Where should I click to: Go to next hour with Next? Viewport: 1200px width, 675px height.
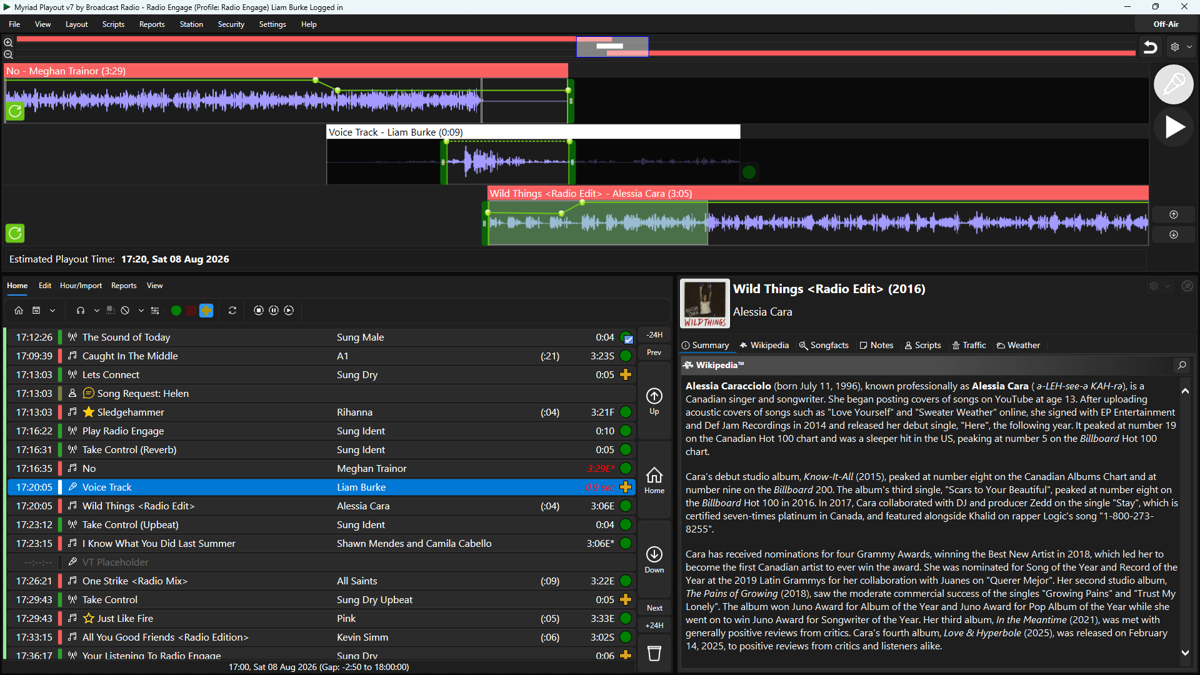654,608
